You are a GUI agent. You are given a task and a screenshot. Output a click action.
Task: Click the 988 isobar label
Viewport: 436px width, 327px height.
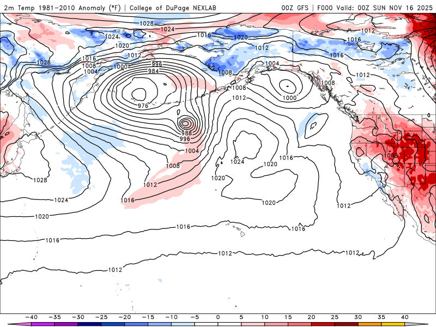[186, 133]
